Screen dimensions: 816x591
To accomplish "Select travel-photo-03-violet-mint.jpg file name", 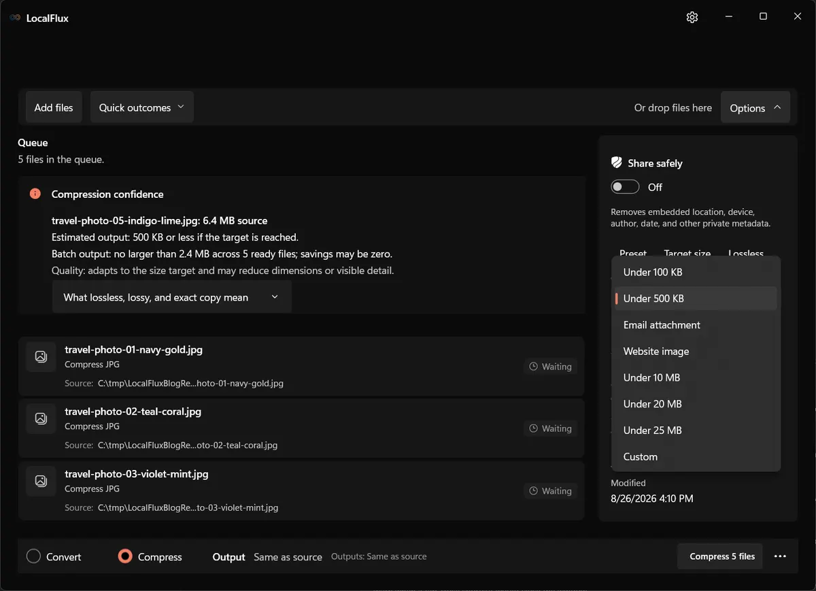I will pos(136,474).
